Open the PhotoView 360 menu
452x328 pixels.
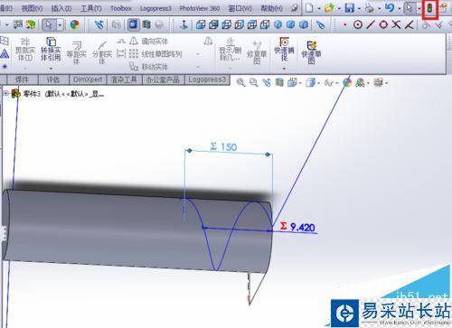200,8
